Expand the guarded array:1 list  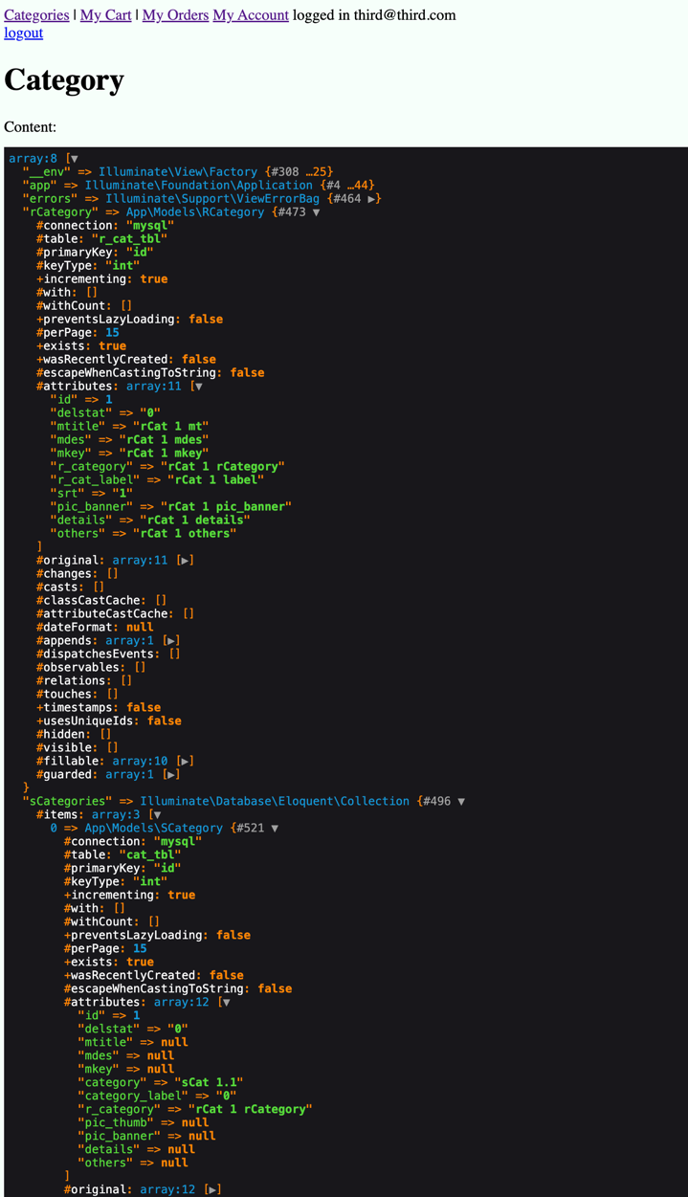pos(171,775)
